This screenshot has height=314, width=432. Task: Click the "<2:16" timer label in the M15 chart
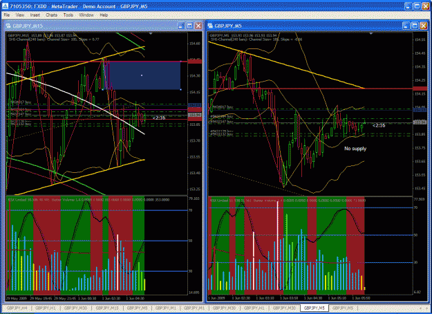tap(159, 118)
